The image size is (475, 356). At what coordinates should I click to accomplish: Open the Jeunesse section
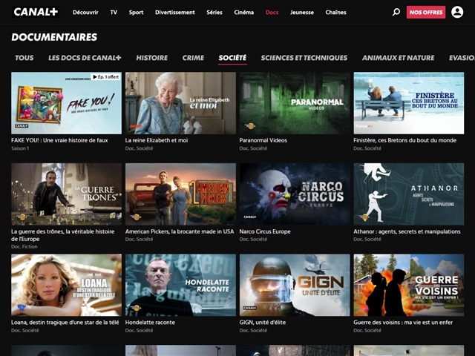tap(302, 13)
